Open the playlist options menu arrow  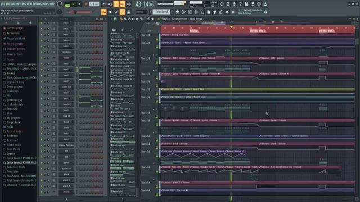pos(111,19)
